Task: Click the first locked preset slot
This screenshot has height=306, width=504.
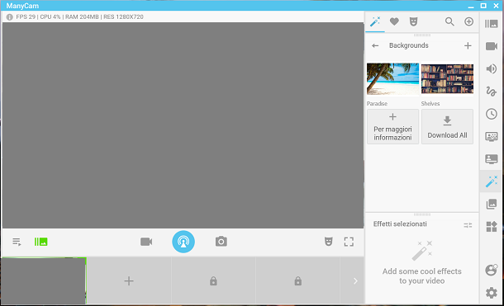Action: (x=213, y=281)
